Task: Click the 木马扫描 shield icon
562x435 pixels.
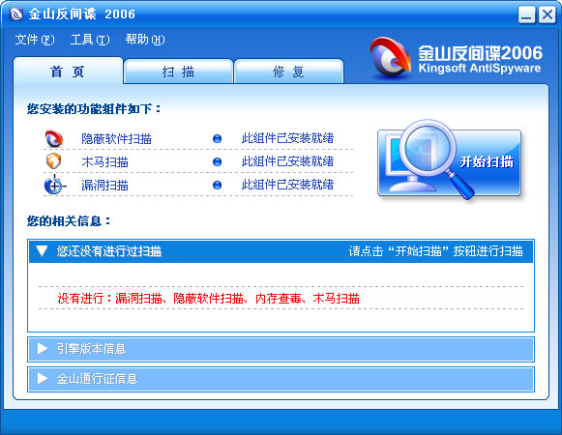Action: click(x=54, y=161)
